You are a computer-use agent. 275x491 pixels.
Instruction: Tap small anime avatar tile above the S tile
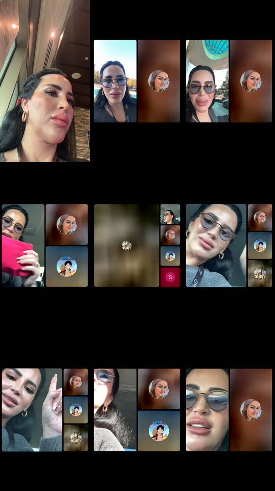point(170,256)
